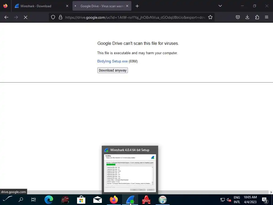Open the list all tabs dropdown
Viewport: 273px width, 205px height.
click(x=220, y=6)
